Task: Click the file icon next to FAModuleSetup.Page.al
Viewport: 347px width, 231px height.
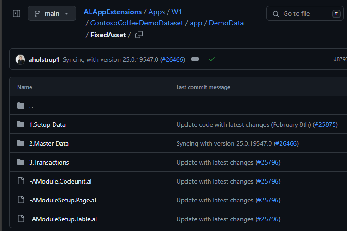Action: coord(21,200)
